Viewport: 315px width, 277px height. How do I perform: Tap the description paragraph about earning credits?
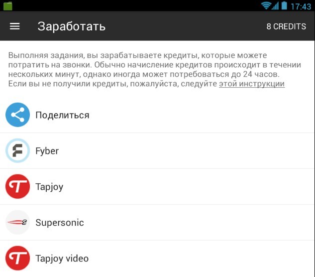click(x=155, y=69)
